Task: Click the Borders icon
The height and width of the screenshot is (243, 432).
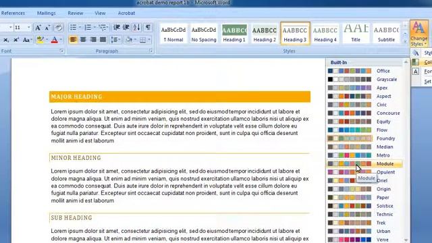Action: [x=142, y=40]
